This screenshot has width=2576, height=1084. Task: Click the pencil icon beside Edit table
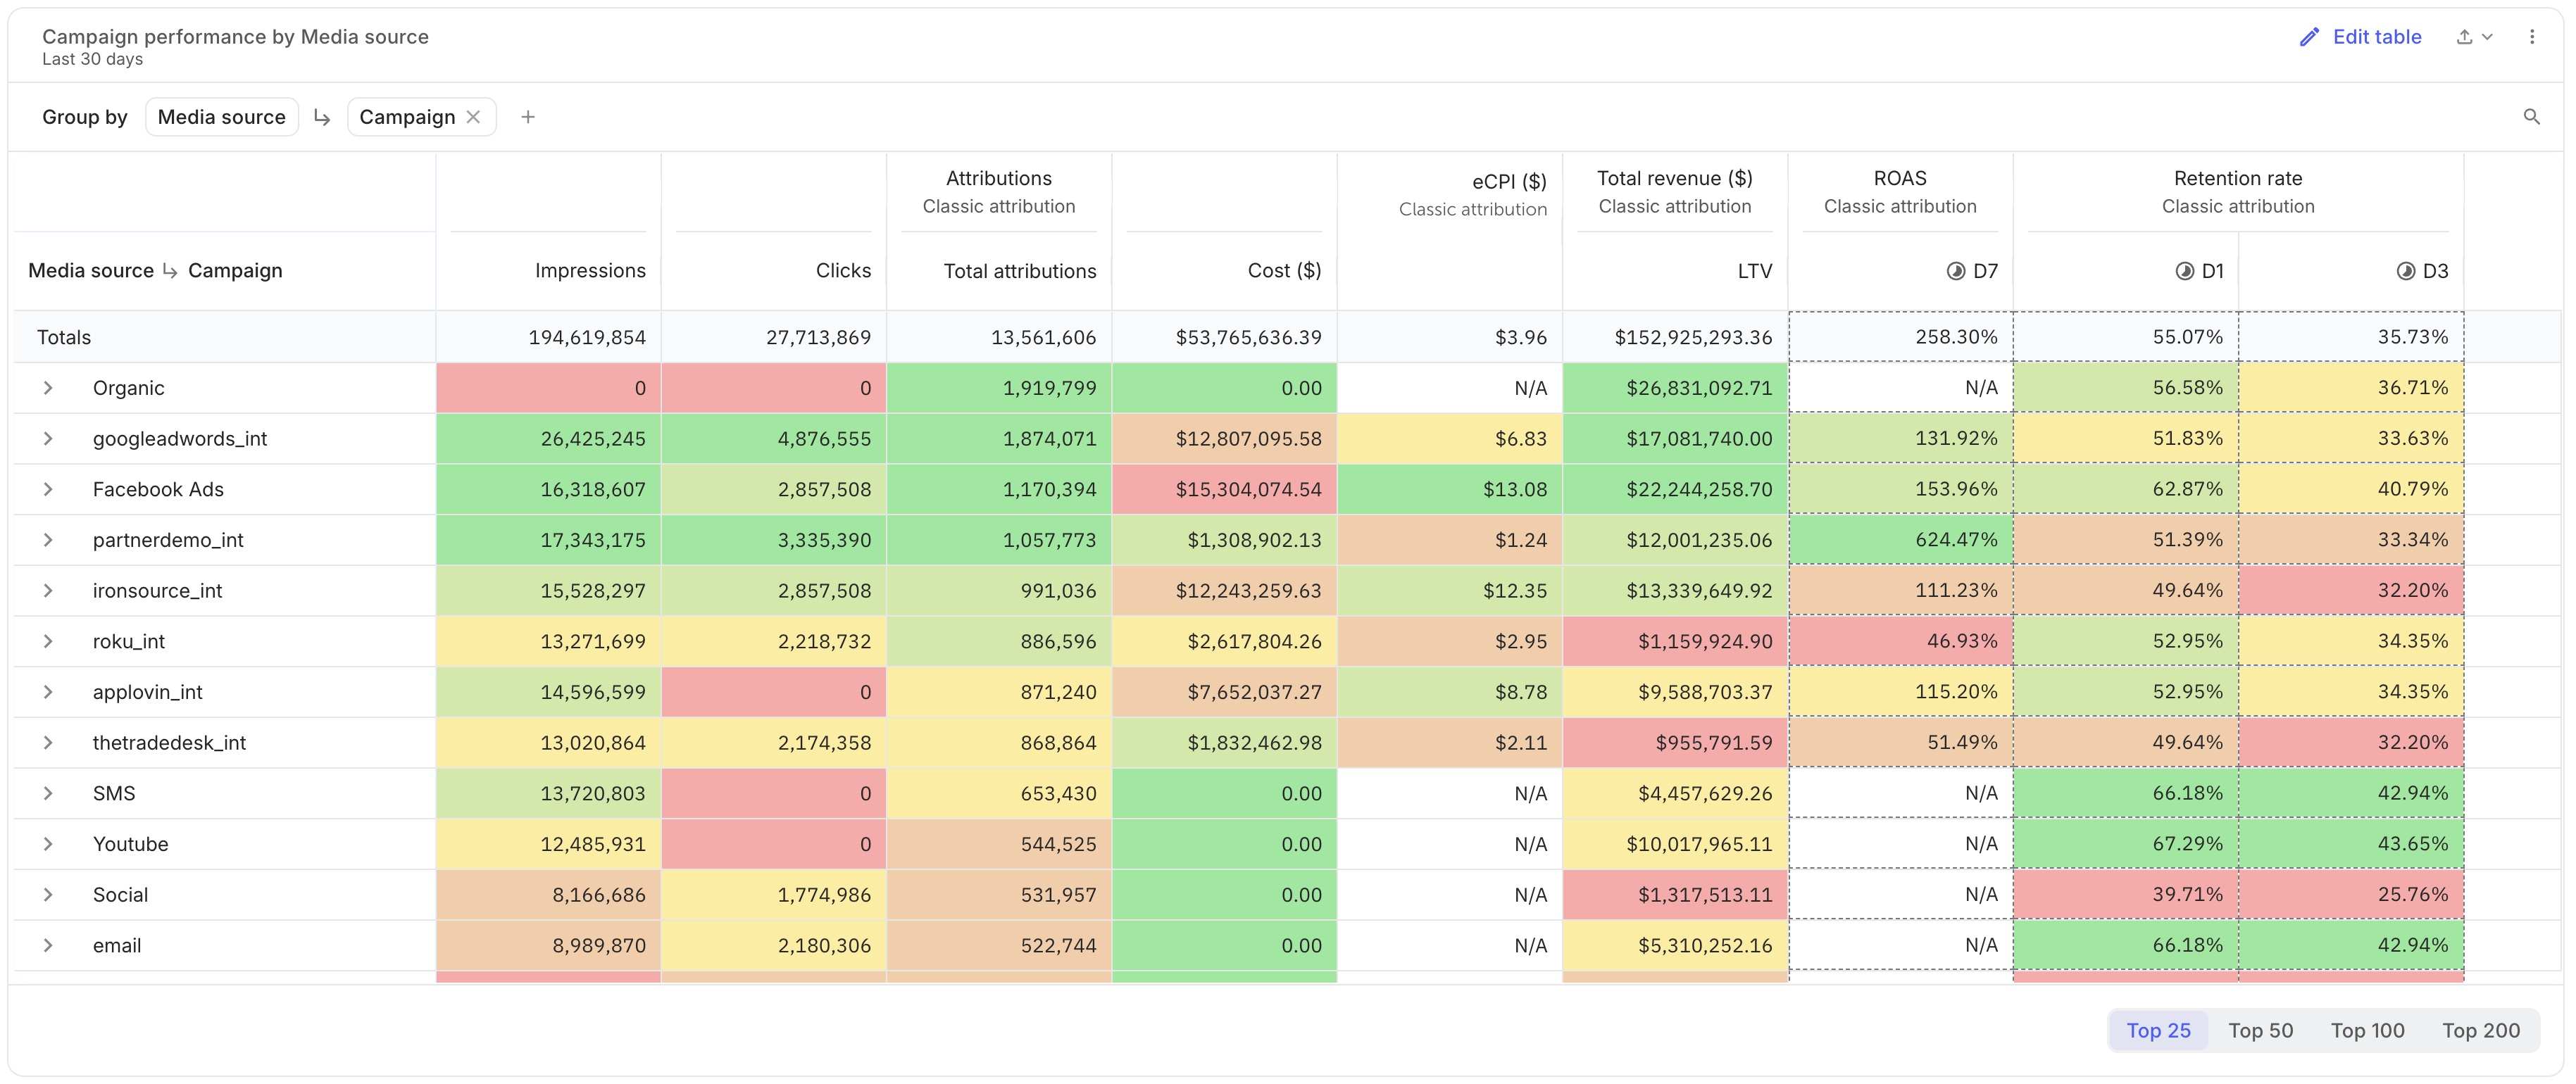coord(2309,37)
